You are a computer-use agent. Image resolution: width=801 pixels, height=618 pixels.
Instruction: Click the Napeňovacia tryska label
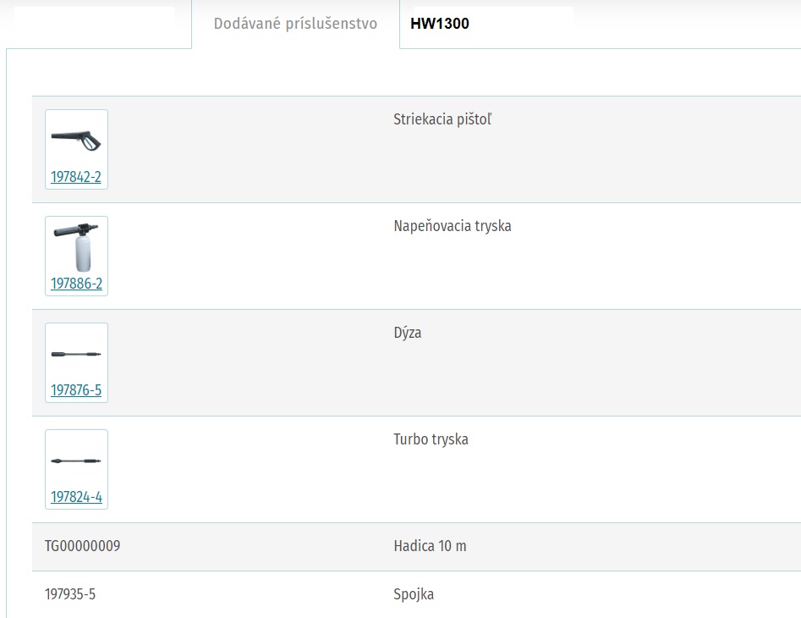452,226
